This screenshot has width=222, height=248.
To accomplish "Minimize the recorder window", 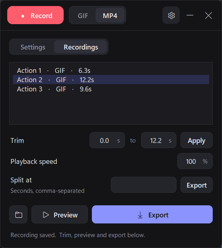I will point(190,15).
